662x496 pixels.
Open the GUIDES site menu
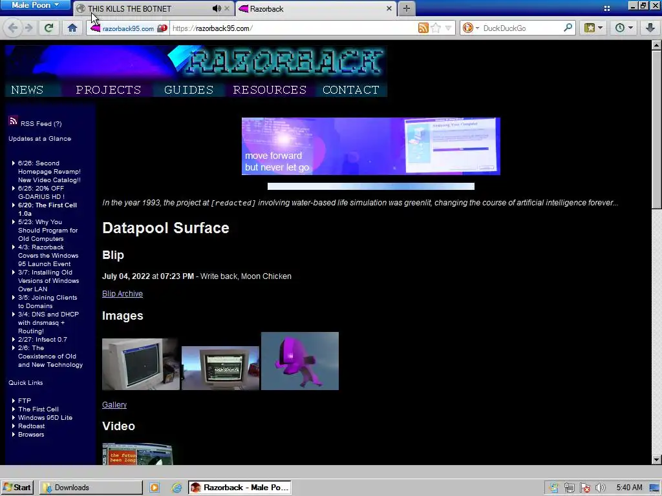pyautogui.click(x=189, y=90)
